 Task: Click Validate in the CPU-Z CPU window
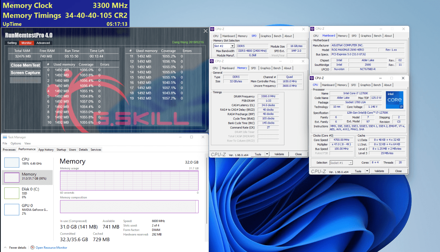[379, 171]
